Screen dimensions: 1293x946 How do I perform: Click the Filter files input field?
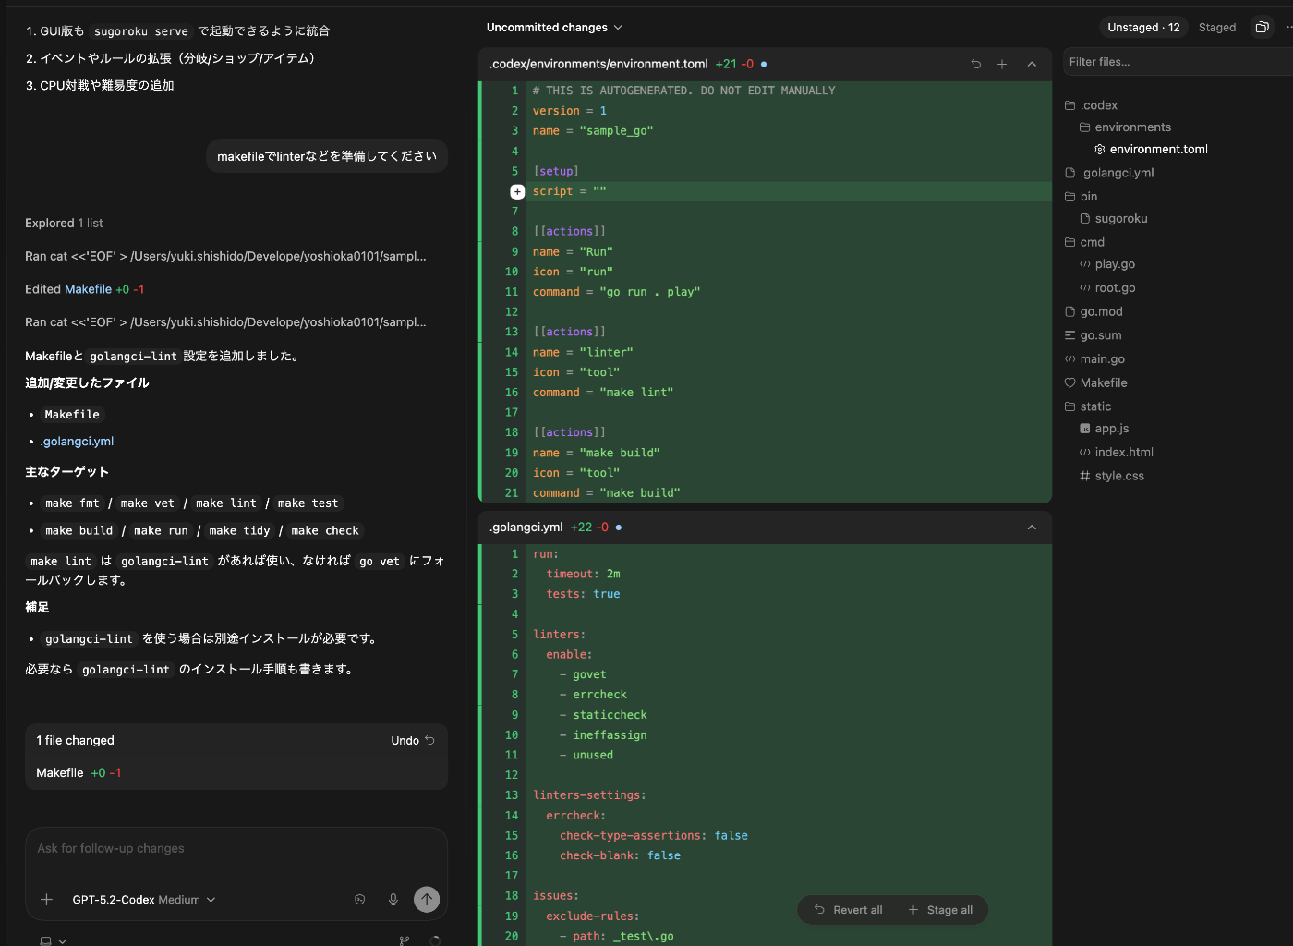tap(1178, 62)
